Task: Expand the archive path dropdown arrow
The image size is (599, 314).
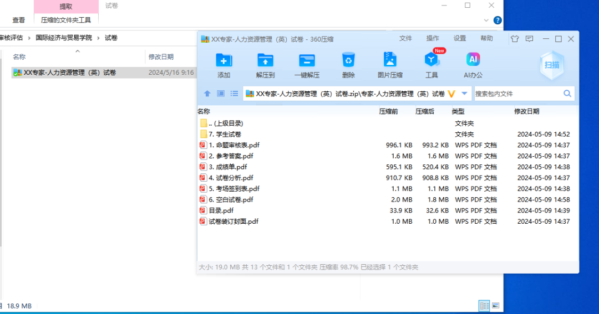Action: pyautogui.click(x=464, y=94)
